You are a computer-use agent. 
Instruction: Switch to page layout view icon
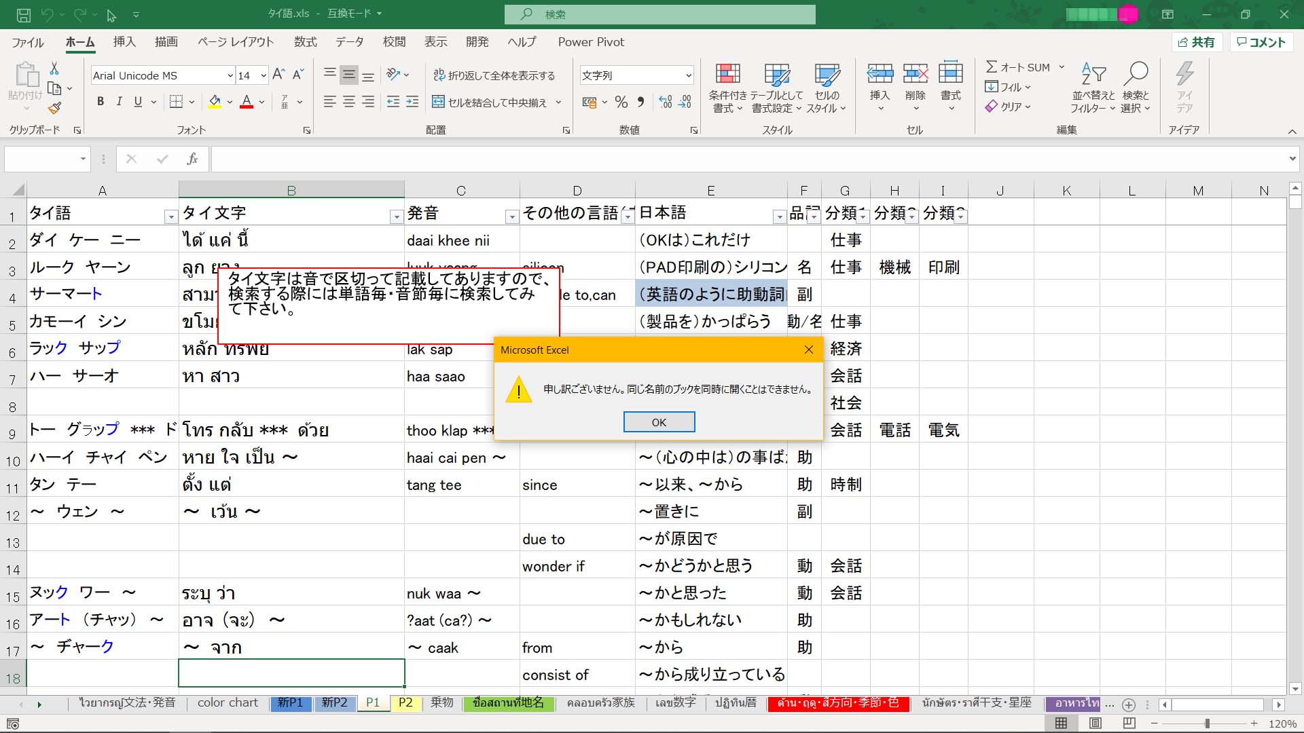coord(1095,723)
